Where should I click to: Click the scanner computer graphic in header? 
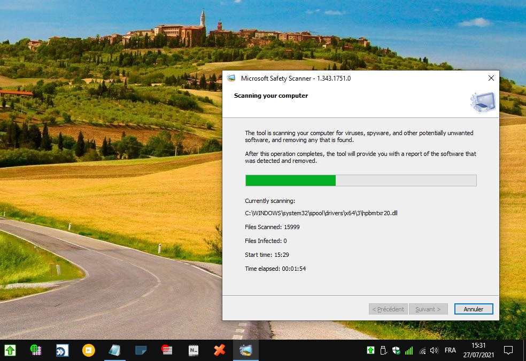coord(483,102)
